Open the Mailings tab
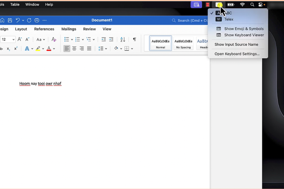The height and width of the screenshot is (189, 284). click(69, 29)
